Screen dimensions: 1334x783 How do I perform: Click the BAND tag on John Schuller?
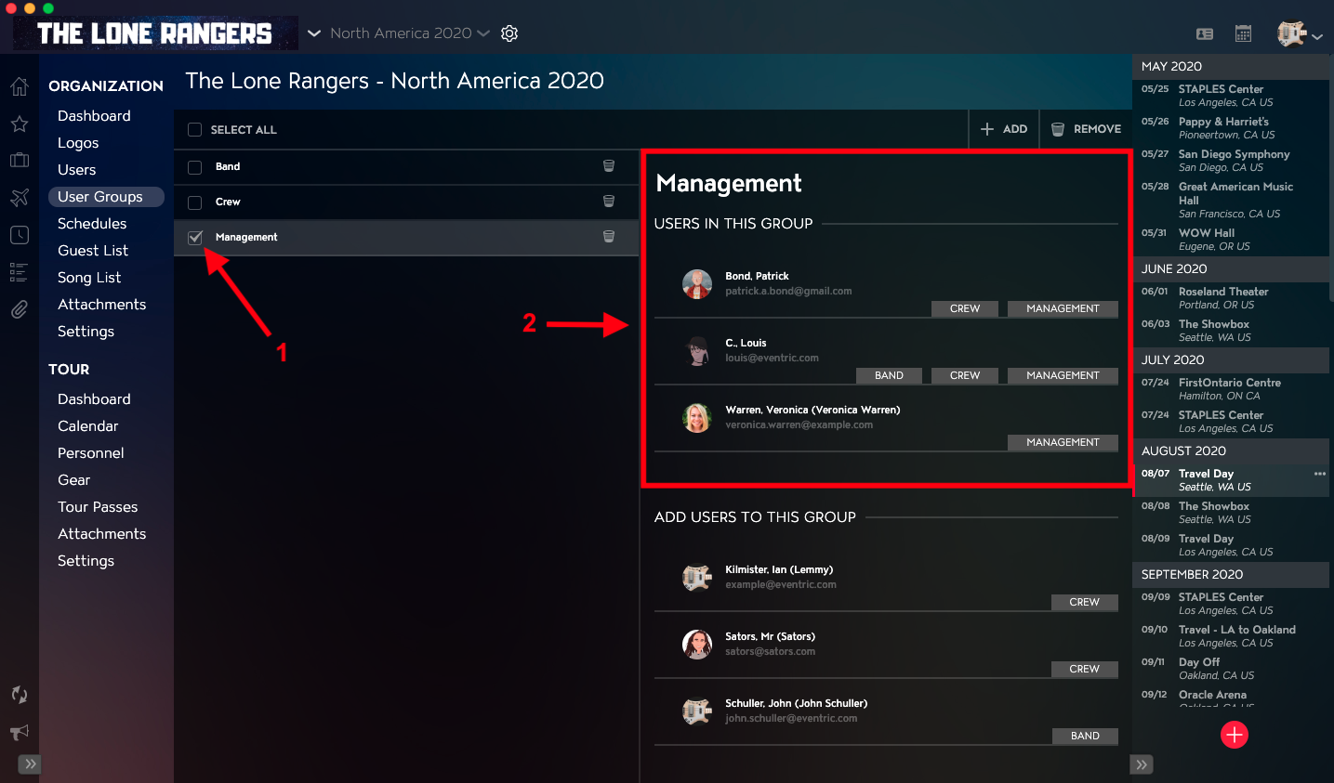coord(1085,736)
